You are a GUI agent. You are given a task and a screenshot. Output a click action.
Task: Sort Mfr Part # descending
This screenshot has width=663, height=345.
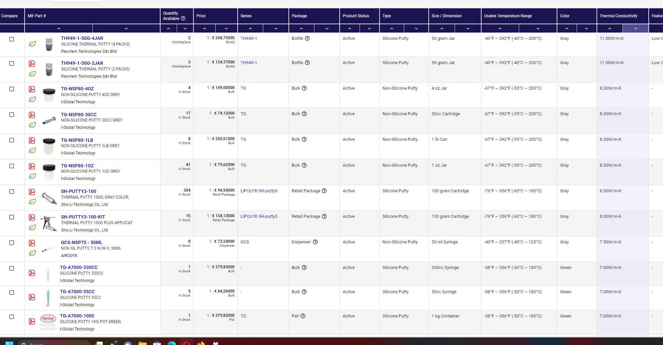pyautogui.click(x=126, y=29)
